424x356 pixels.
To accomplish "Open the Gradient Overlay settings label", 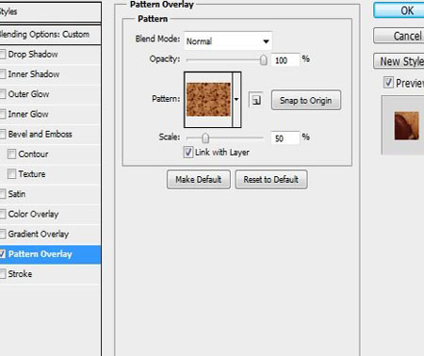I will (x=39, y=235).
